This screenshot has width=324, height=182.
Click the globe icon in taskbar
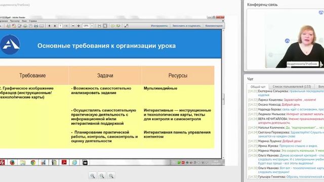tap(74, 162)
